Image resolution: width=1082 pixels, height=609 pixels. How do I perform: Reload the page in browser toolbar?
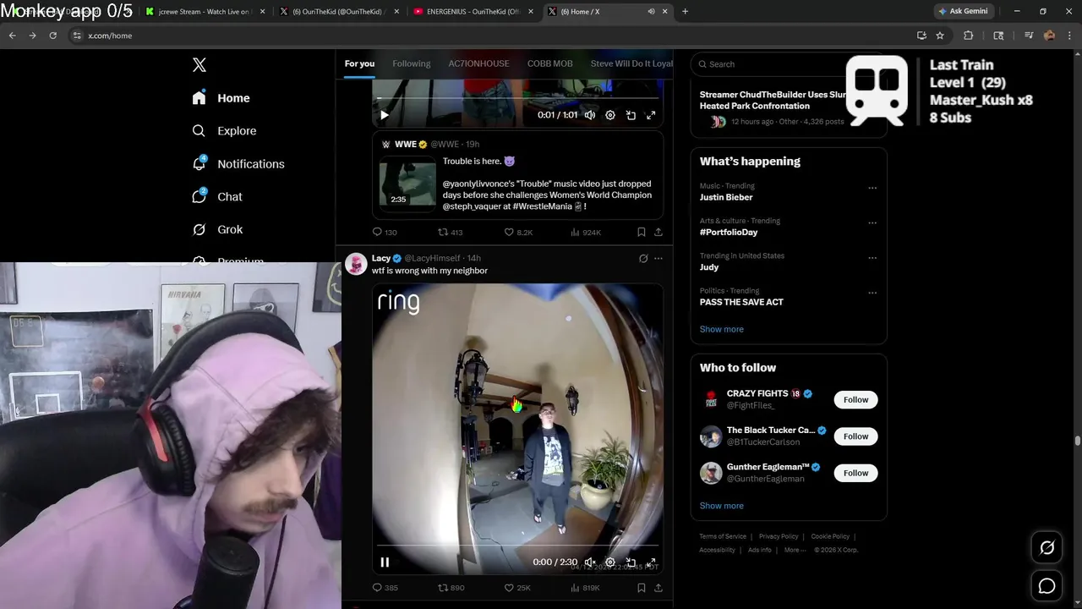(x=52, y=36)
